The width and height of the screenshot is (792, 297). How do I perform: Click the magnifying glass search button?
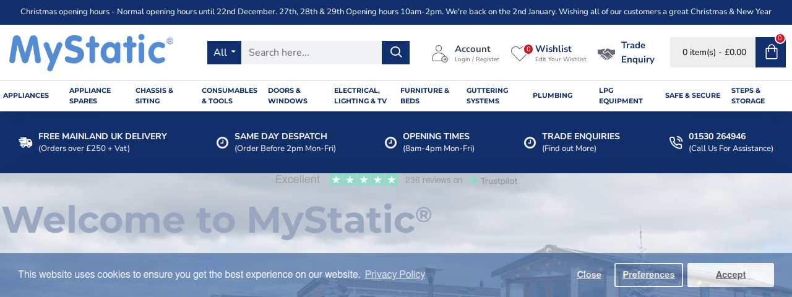click(395, 53)
